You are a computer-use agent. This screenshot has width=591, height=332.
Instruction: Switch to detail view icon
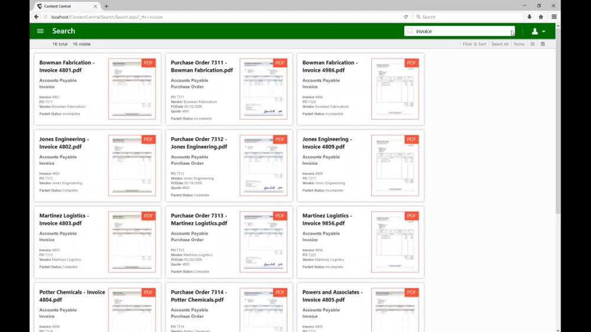coord(543,44)
